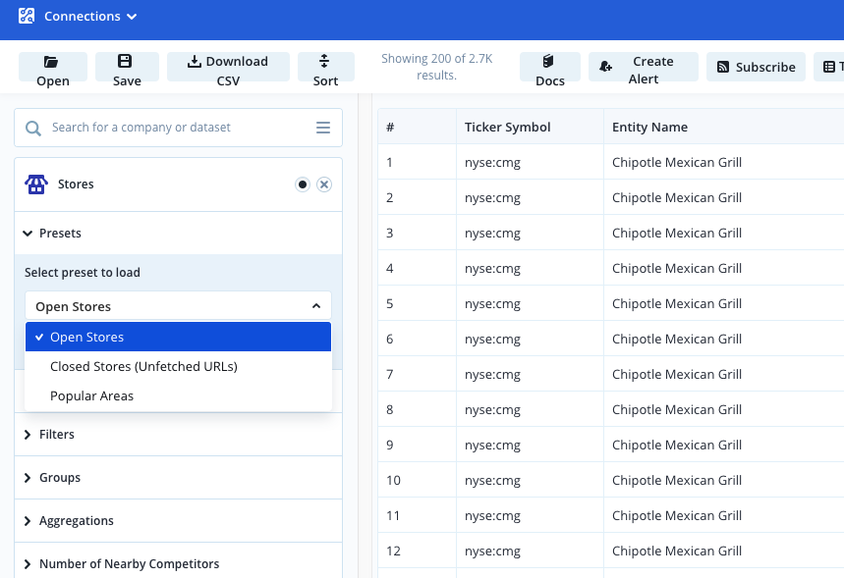The width and height of the screenshot is (844, 578).
Task: Click the Subscribe button
Action: pos(756,67)
